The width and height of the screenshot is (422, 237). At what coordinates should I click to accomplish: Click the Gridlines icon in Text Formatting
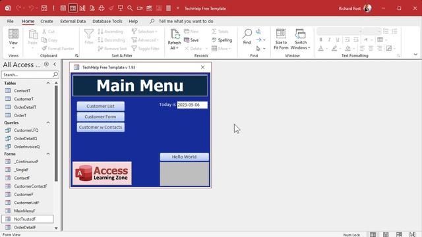(380, 39)
